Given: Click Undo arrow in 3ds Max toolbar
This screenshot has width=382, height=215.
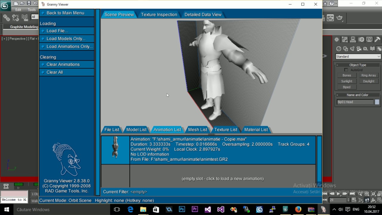Looking at the screenshot, I should click(x=36, y=4).
